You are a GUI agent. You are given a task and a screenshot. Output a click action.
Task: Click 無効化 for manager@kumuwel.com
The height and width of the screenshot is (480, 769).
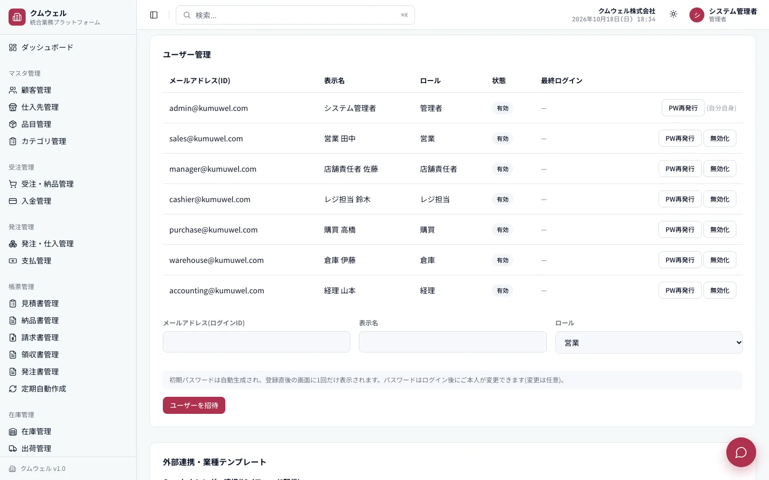[719, 169]
